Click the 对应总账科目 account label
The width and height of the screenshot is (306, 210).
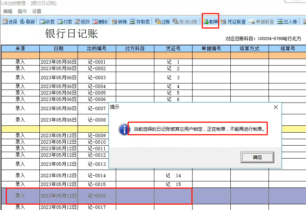(263, 38)
